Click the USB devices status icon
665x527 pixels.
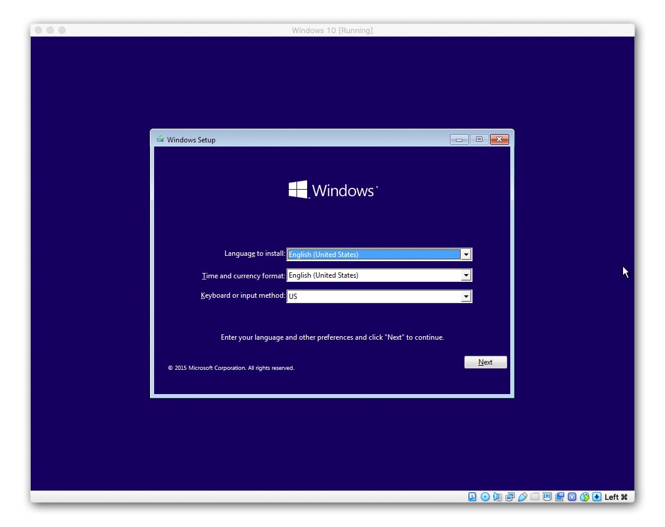pyautogui.click(x=521, y=497)
